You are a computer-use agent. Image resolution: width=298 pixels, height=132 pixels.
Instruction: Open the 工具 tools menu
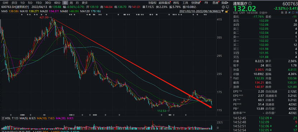pos(185,2)
